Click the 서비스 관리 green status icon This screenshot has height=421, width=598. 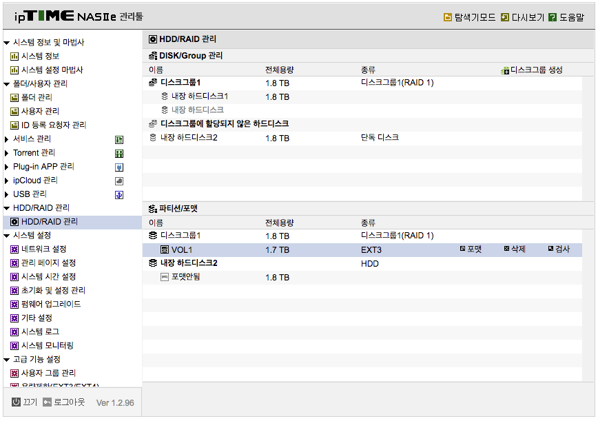(119, 140)
